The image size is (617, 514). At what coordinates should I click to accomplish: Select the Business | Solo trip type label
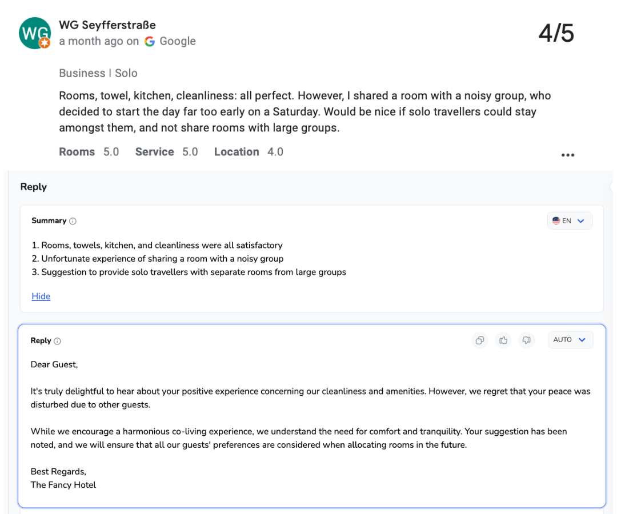coord(98,73)
